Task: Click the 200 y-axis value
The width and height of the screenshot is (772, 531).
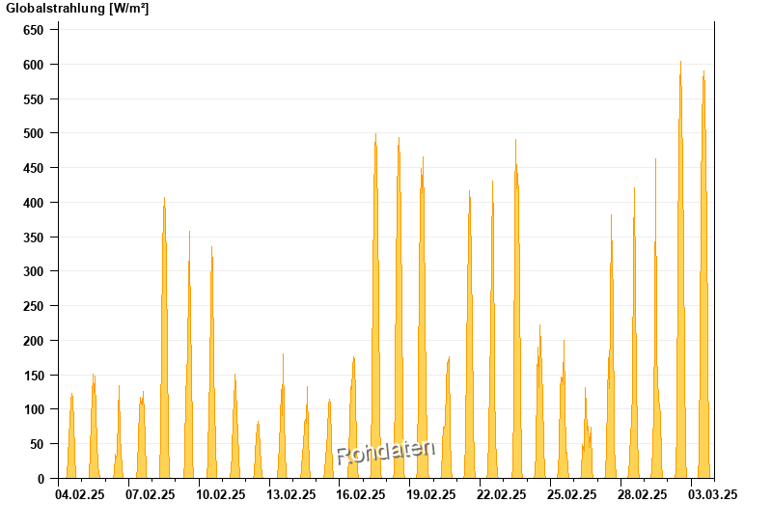Action: pyautogui.click(x=33, y=341)
